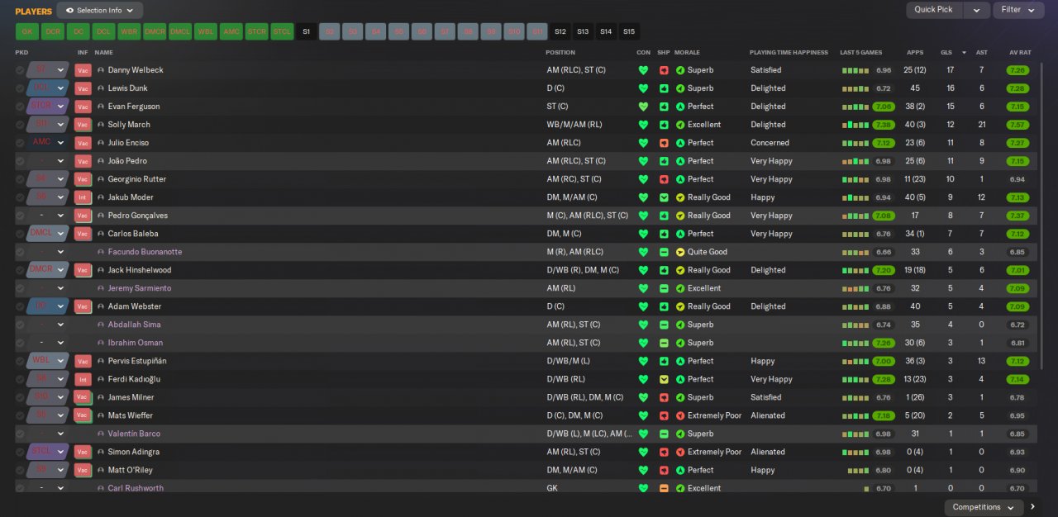Click the eye icon in Selection Info
The width and height of the screenshot is (1058, 517).
pos(69,11)
